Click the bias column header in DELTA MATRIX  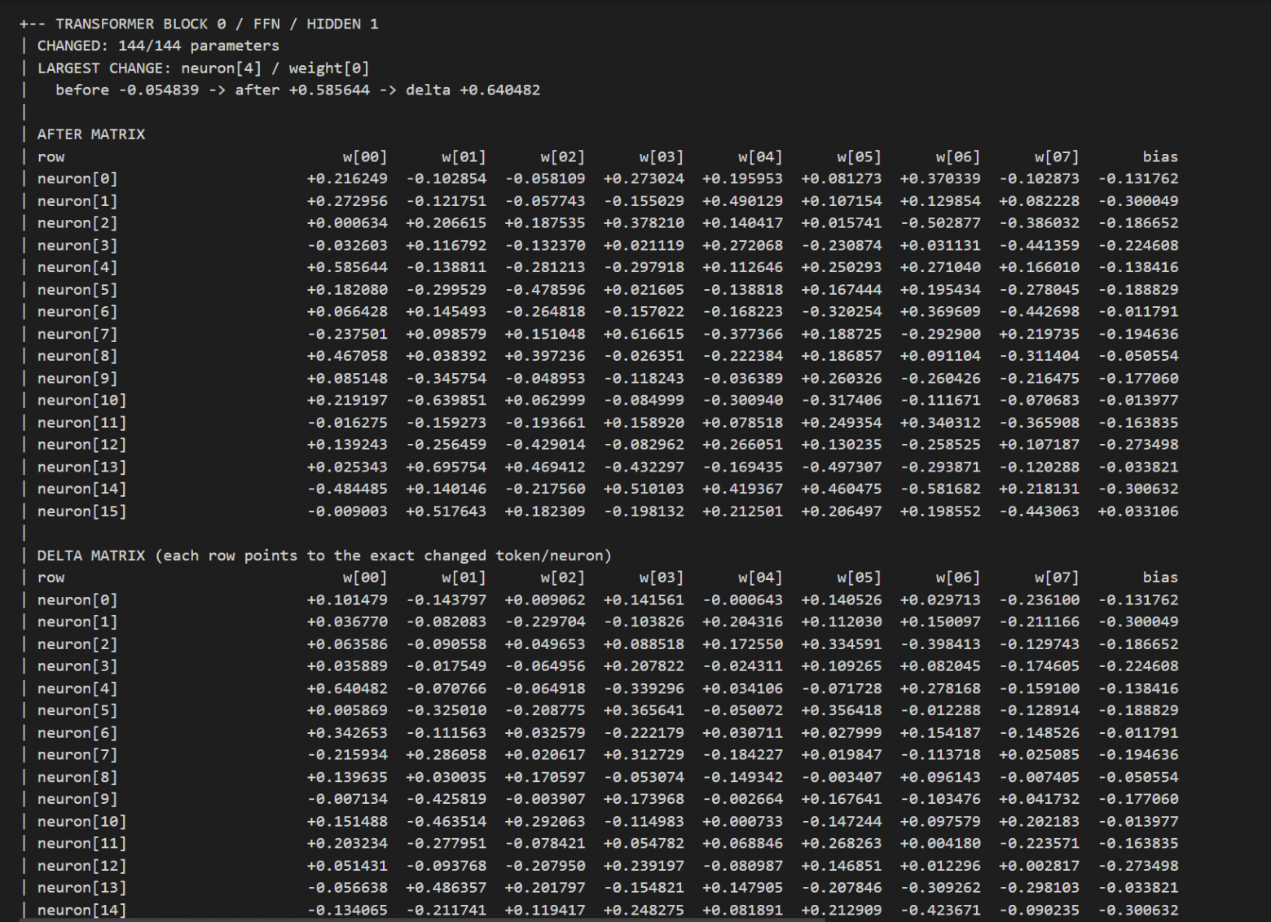[1160, 577]
